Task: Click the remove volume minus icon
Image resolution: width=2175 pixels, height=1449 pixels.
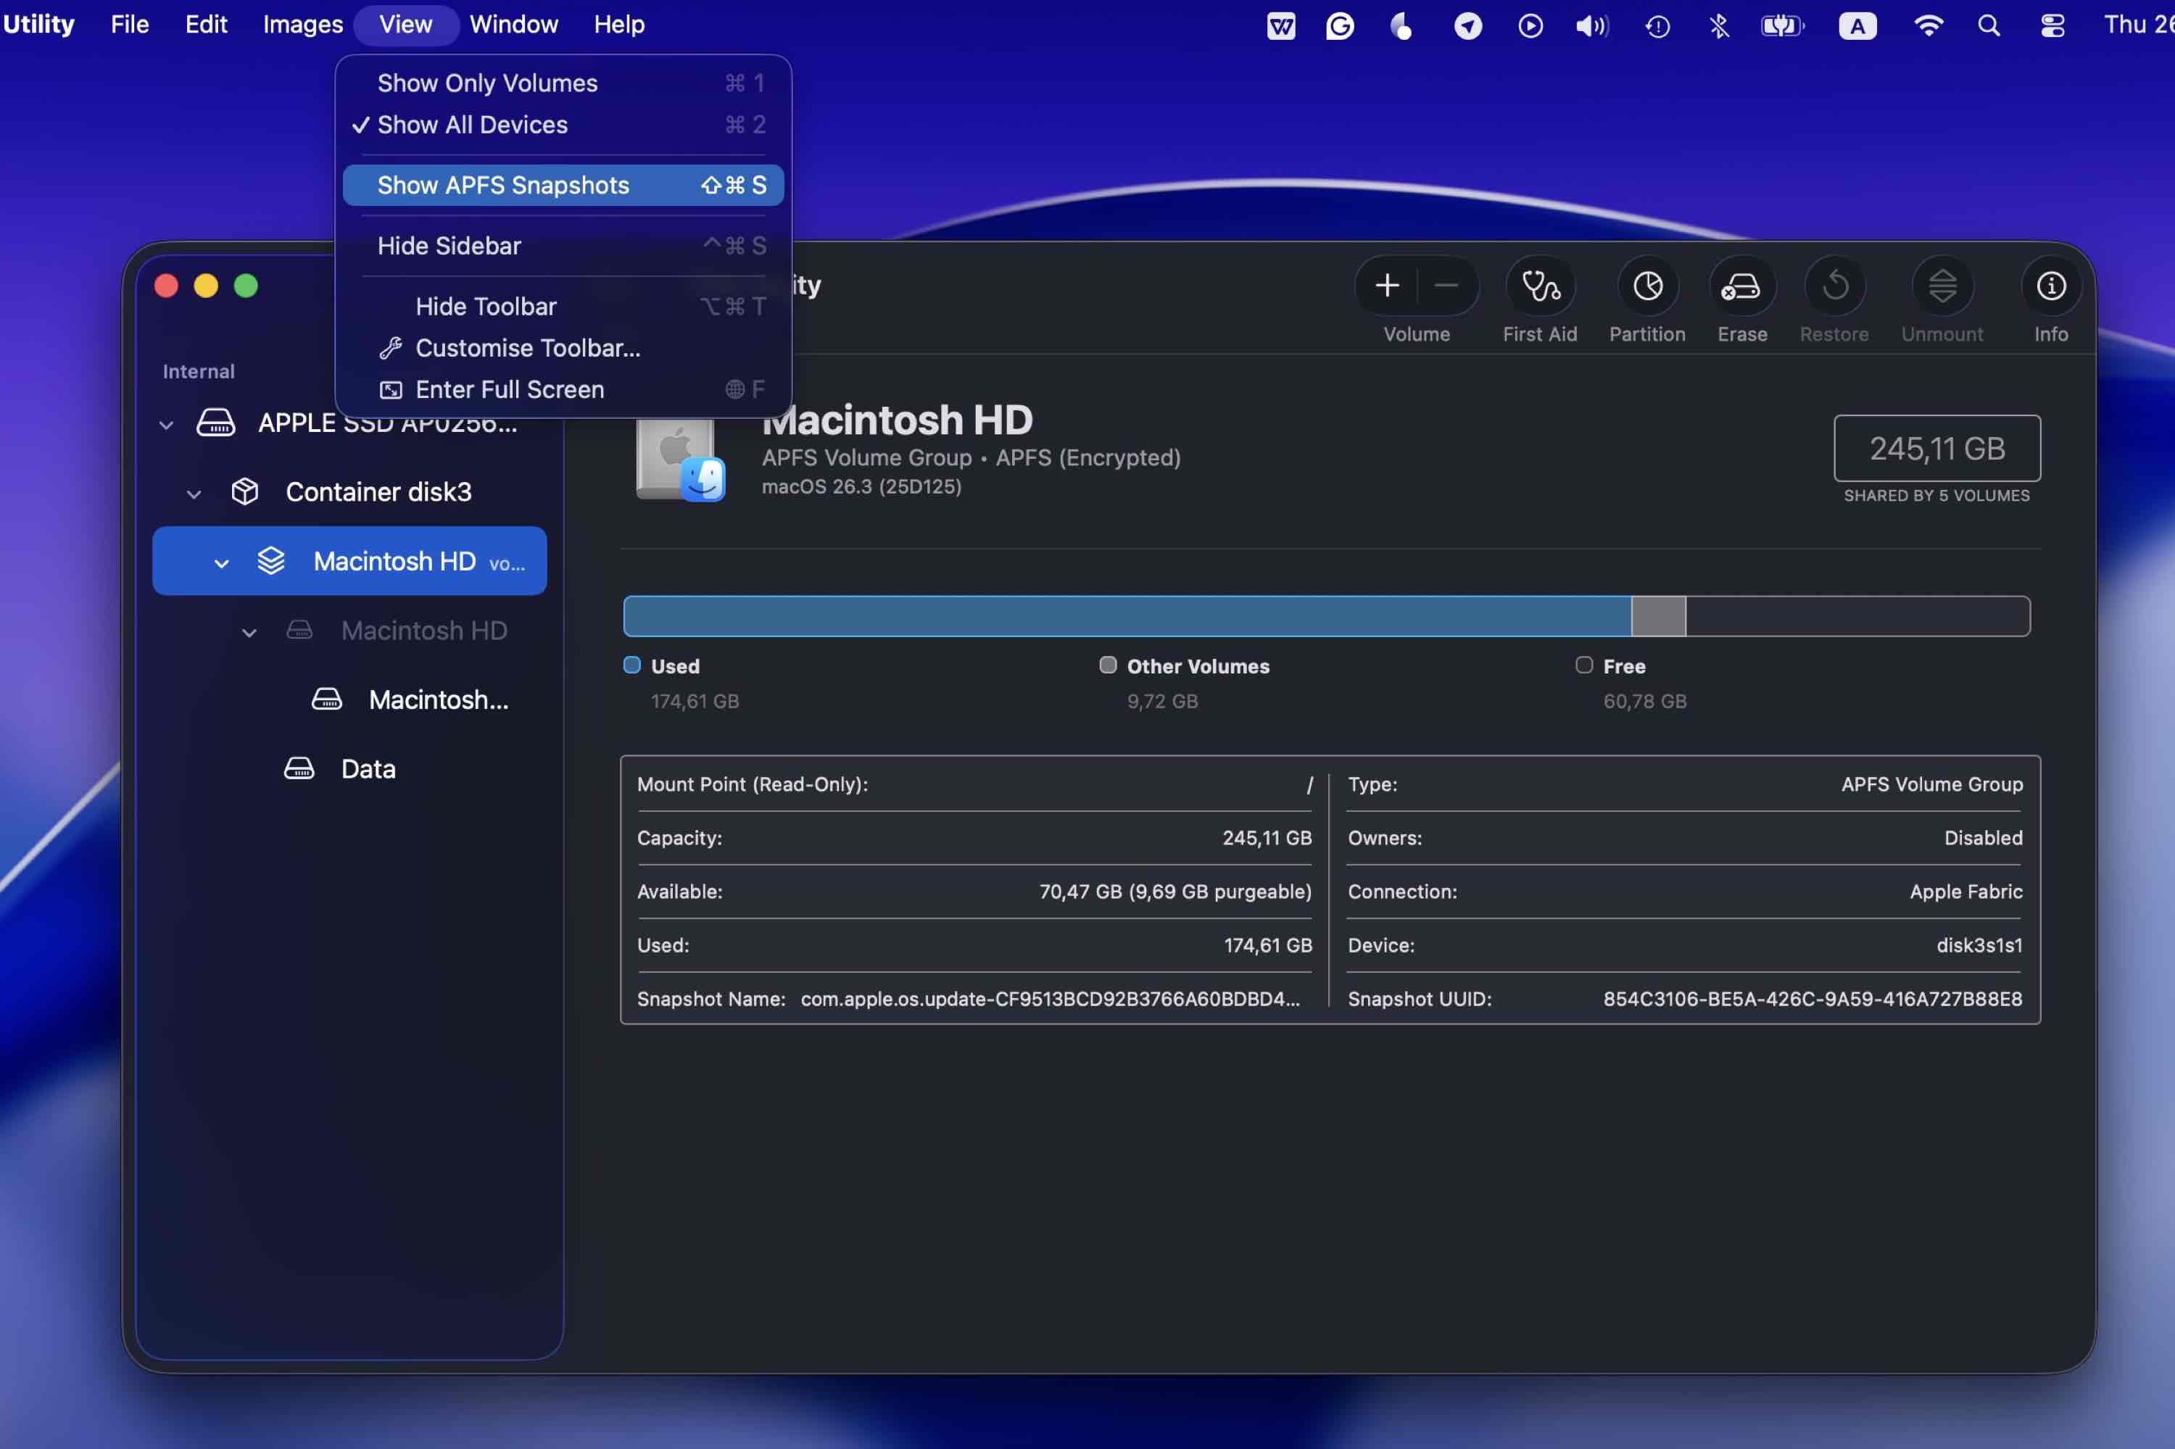Action: 1446,286
